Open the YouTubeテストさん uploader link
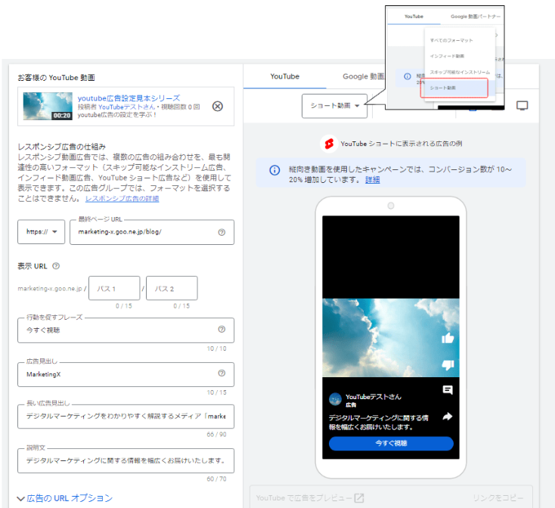Viewport: 555px width, 508px height. (127, 107)
